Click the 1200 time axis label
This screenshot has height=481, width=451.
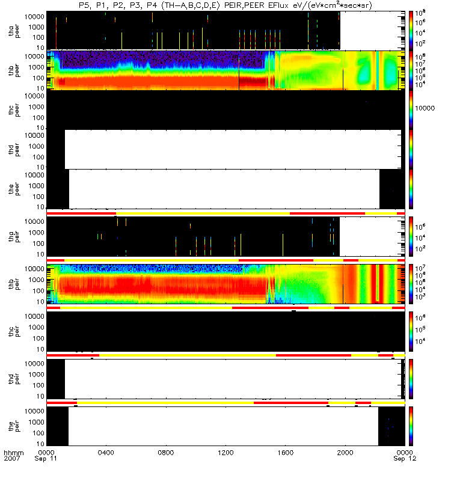click(226, 453)
